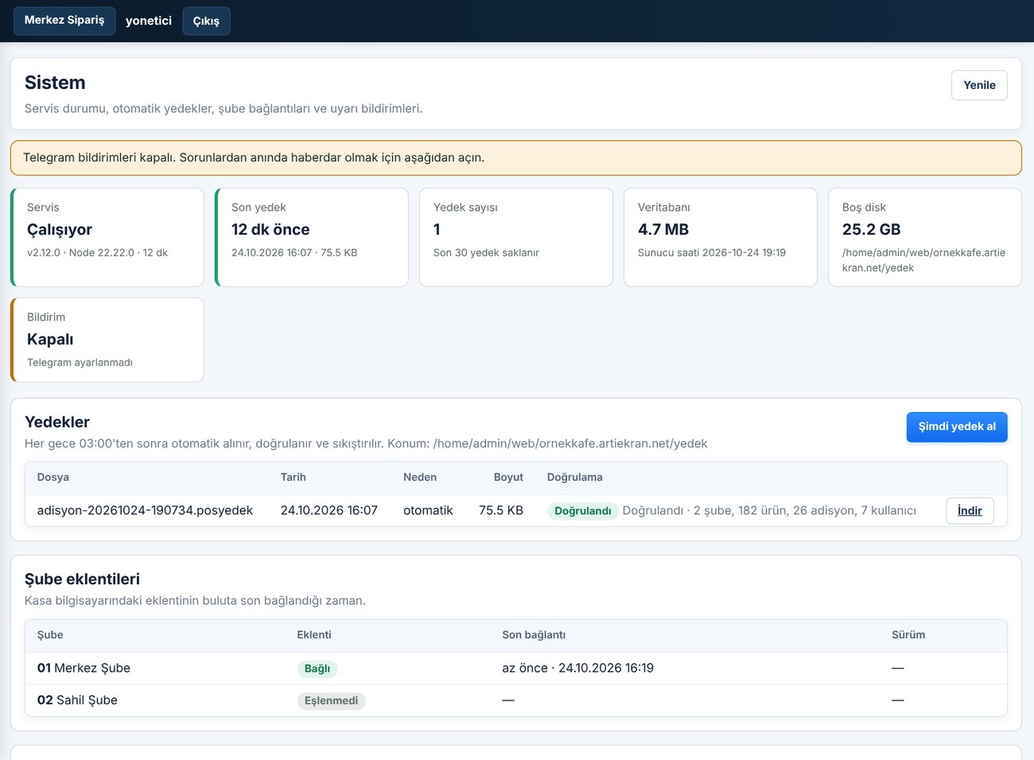Screen dimensions: 1034x760
Task: Click the Son bağlantı column header
Action: pos(534,634)
